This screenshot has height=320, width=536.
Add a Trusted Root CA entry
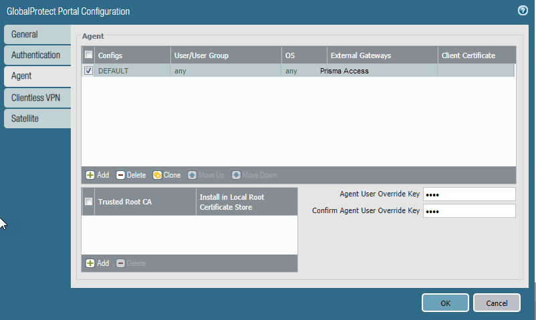click(97, 263)
